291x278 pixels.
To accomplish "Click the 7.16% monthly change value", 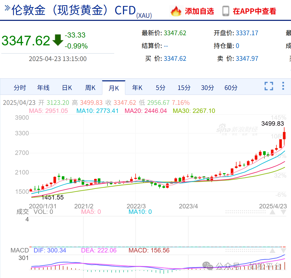I will click(x=181, y=103).
